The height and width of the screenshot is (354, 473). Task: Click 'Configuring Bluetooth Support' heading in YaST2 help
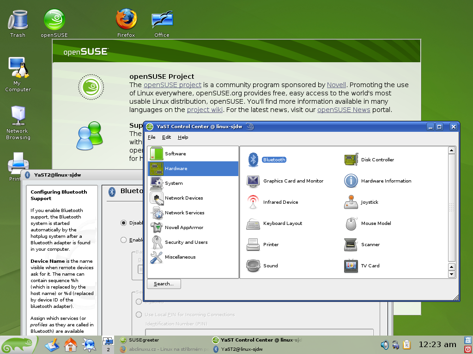point(59,195)
